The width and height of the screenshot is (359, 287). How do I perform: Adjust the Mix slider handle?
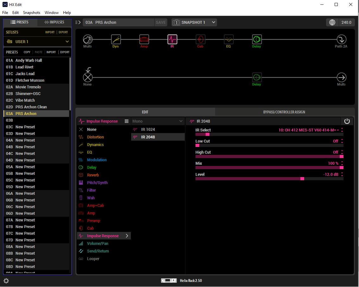341,168
